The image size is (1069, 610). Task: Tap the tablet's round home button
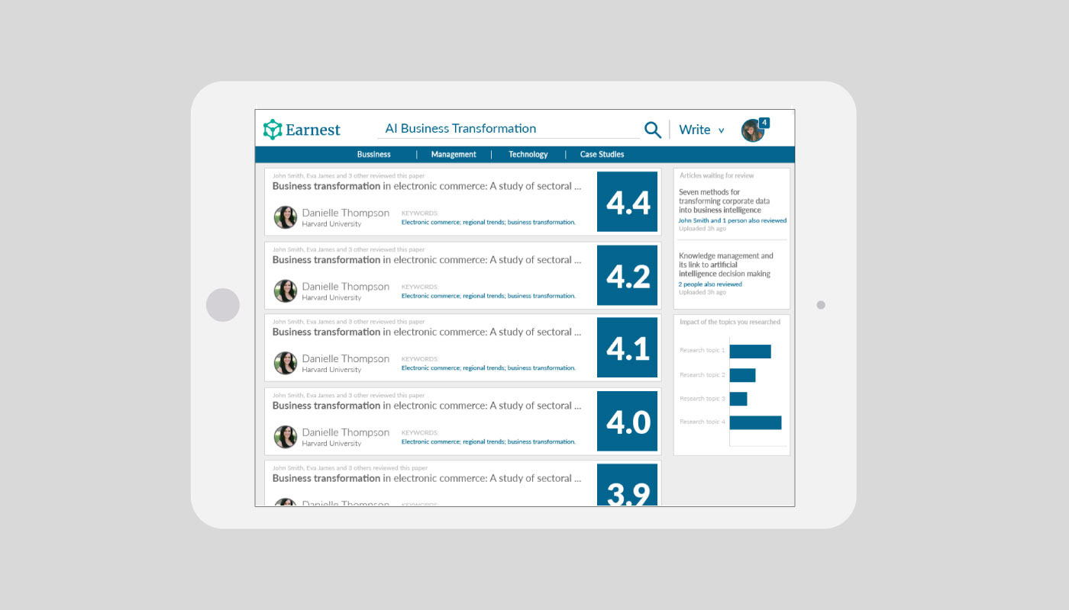point(223,305)
